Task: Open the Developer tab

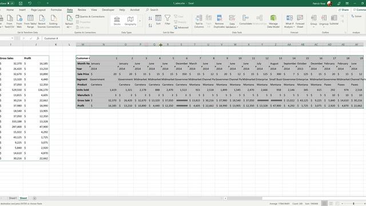Action: [108, 10]
